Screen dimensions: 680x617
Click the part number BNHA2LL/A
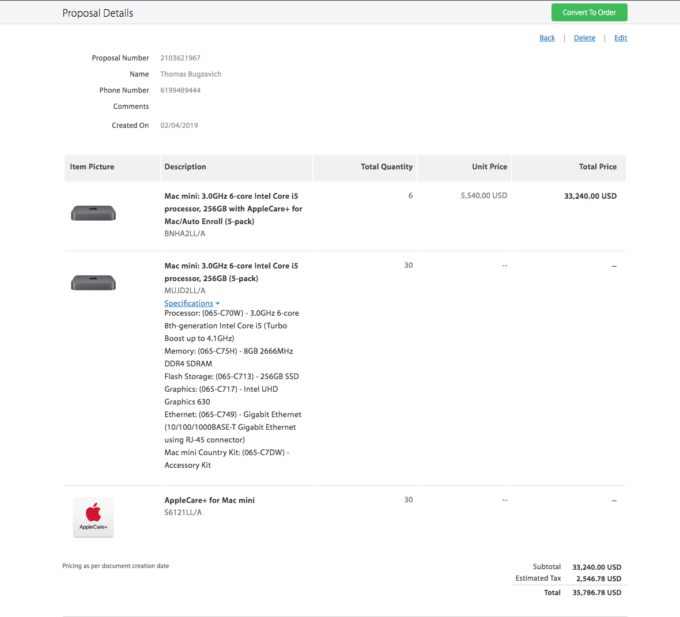tap(185, 233)
